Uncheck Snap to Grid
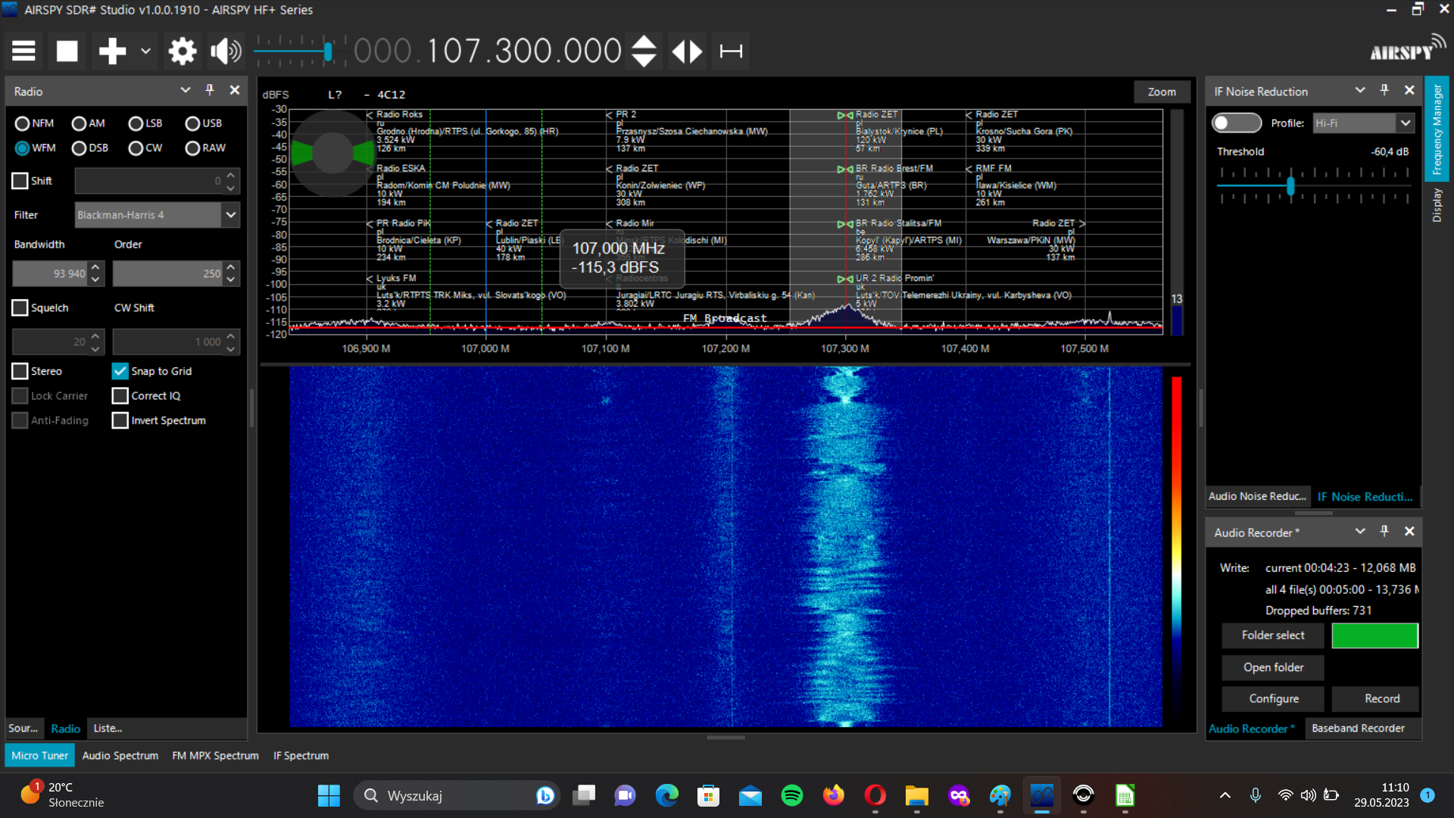1454x818 pixels. tap(120, 371)
